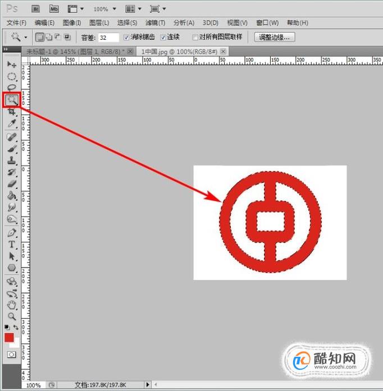Select the Move tool
This screenshot has height=391, width=383.
[x=11, y=65]
